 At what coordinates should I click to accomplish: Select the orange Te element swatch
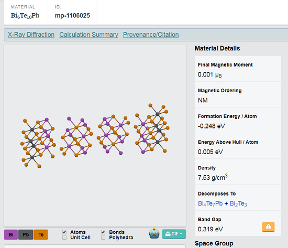tap(41, 234)
